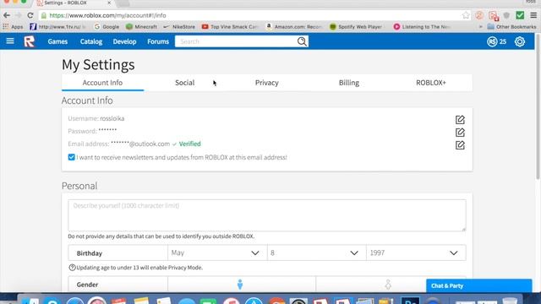This screenshot has height=304, width=541.
Task: Switch to Privacy tab
Action: point(267,83)
